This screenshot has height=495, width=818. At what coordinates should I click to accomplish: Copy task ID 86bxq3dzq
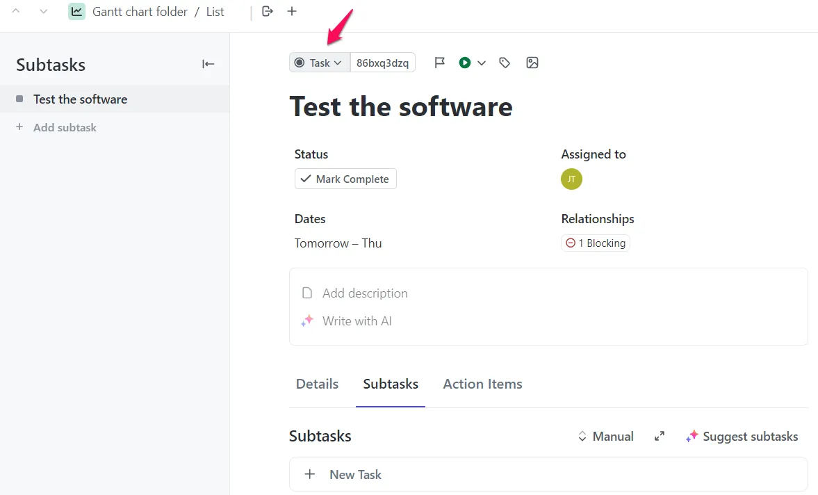[x=382, y=63]
